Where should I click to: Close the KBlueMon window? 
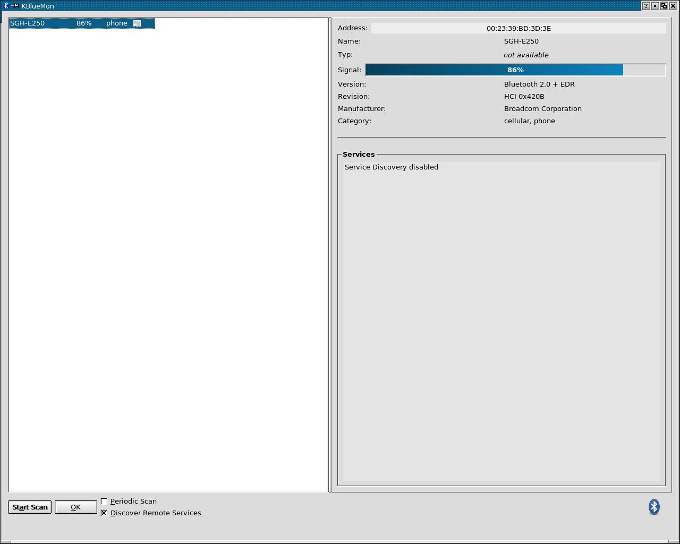pos(673,6)
